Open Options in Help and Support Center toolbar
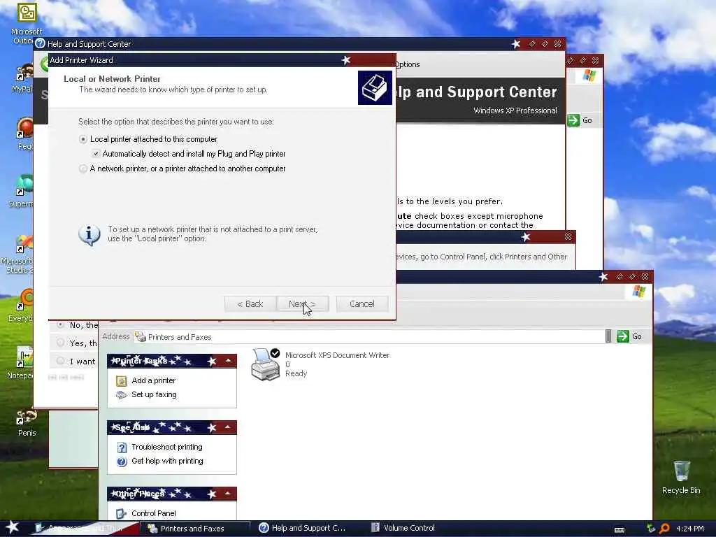Image resolution: width=716 pixels, height=537 pixels. pyautogui.click(x=408, y=64)
